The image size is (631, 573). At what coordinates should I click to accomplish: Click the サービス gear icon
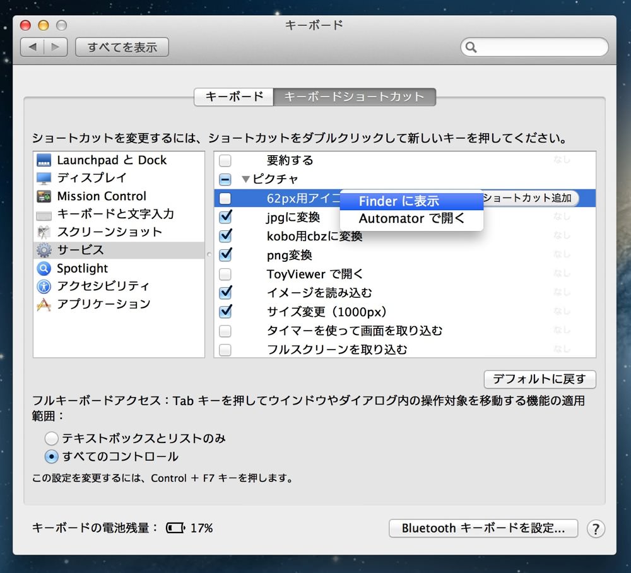click(44, 251)
